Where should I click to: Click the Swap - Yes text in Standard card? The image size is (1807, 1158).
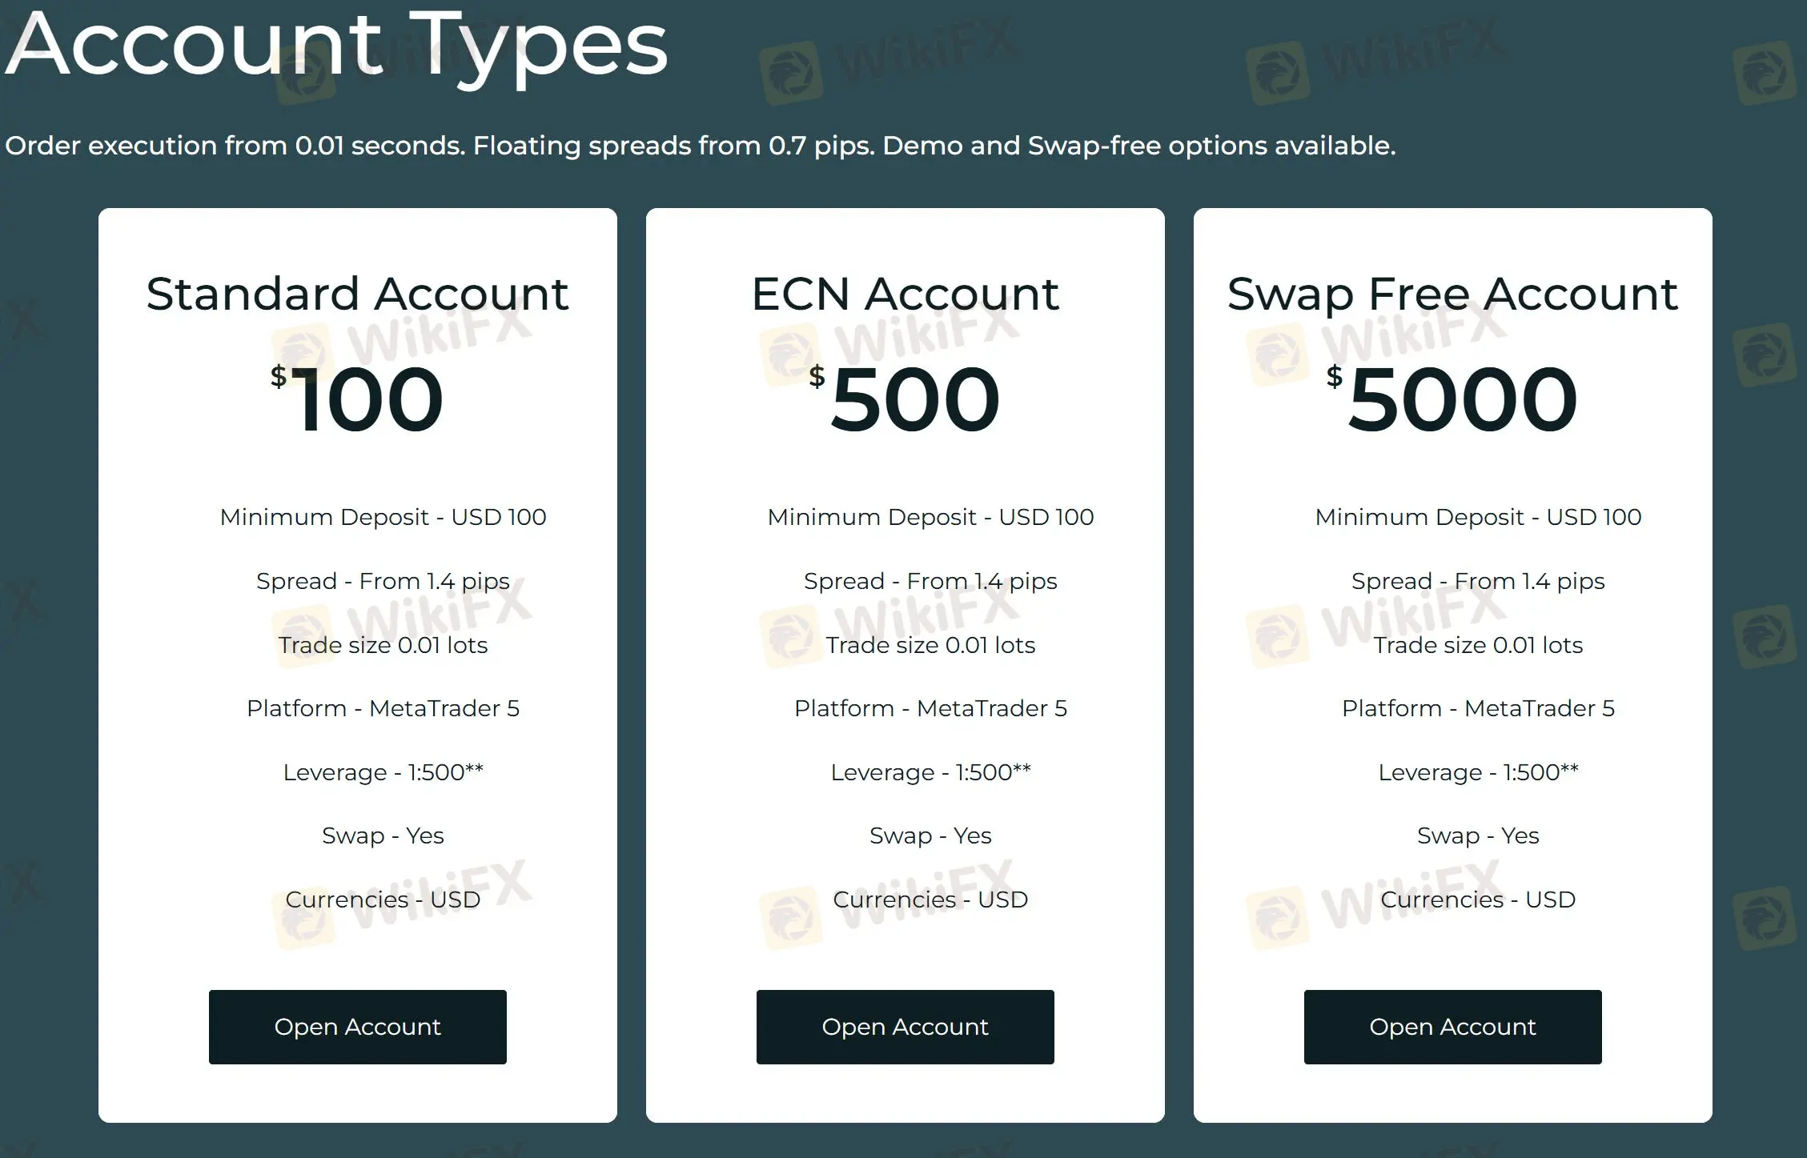click(383, 835)
